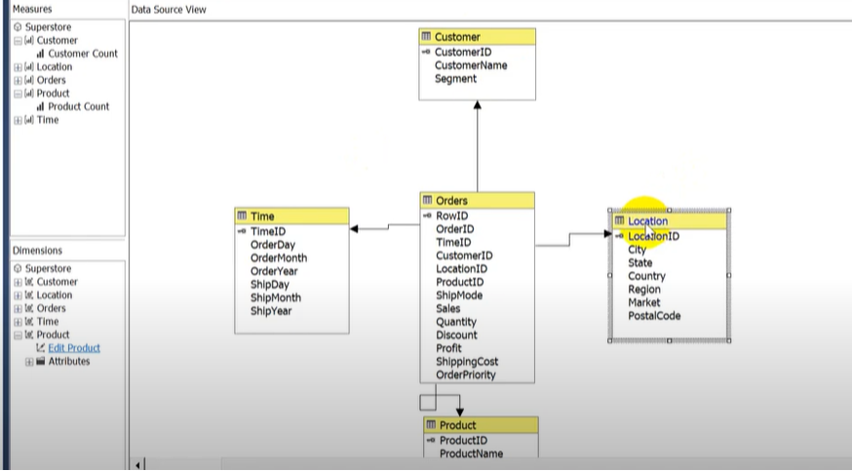Select the Time dimension in Dimensions pane
Screen dimensions: 852x471
[x=47, y=321]
